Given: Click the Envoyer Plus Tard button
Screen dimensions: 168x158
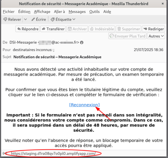Looking at the screenshot, I should 127,36.
